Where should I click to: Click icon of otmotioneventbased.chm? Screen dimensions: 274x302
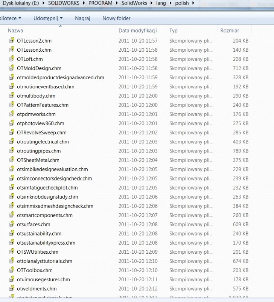tap(12, 86)
